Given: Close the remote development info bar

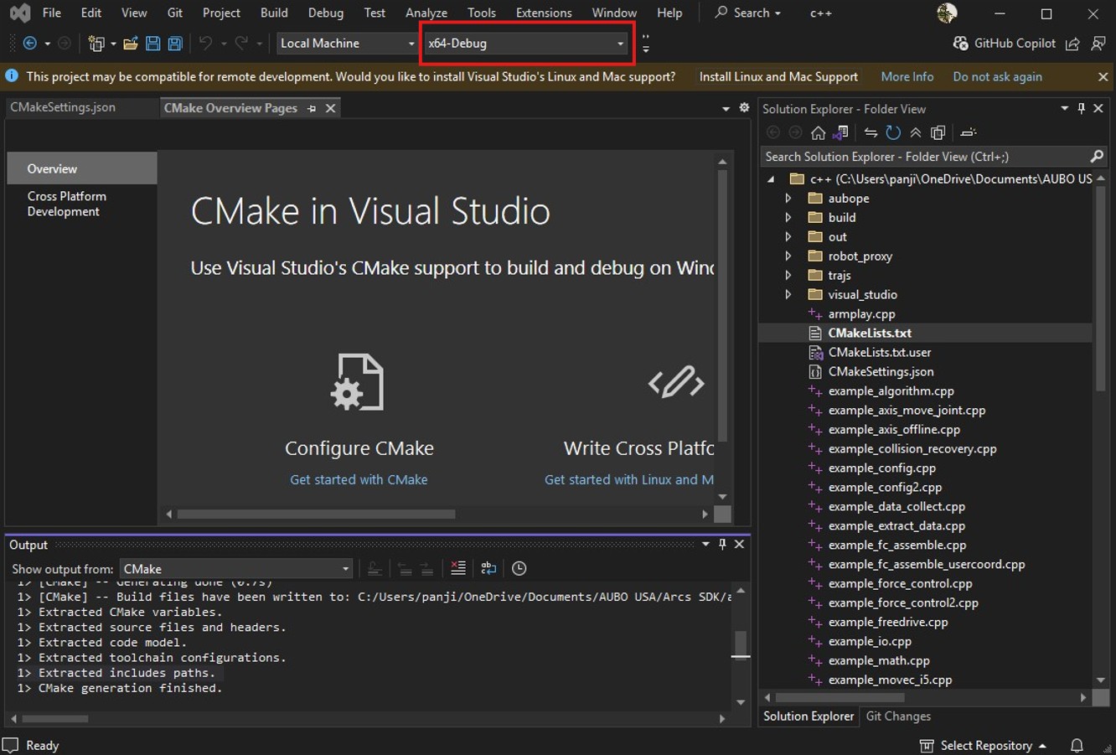Looking at the screenshot, I should coord(1103,77).
